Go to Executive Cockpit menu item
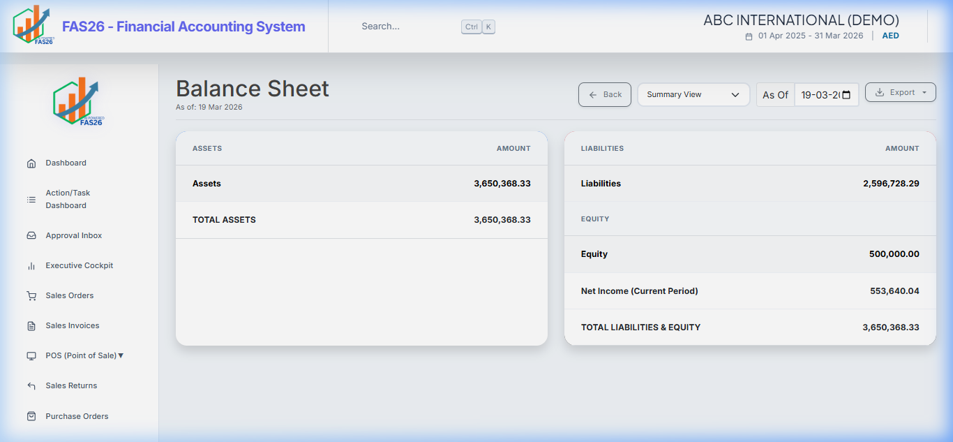Image resolution: width=953 pixels, height=442 pixels. (80, 266)
